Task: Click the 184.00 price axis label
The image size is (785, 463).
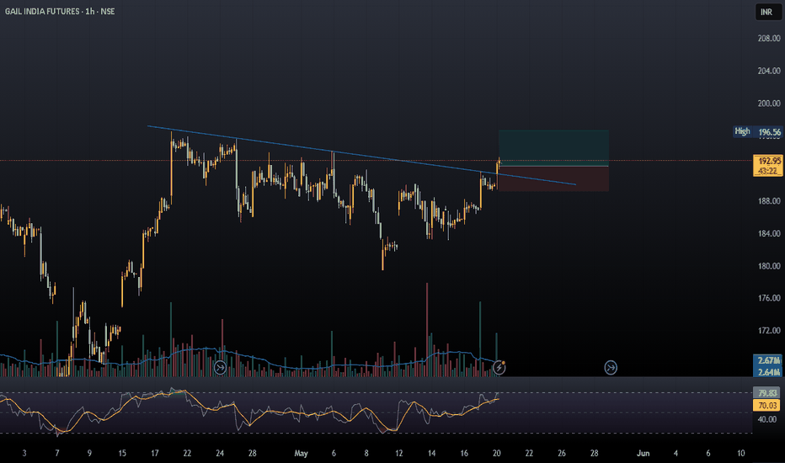Action: pyautogui.click(x=769, y=233)
